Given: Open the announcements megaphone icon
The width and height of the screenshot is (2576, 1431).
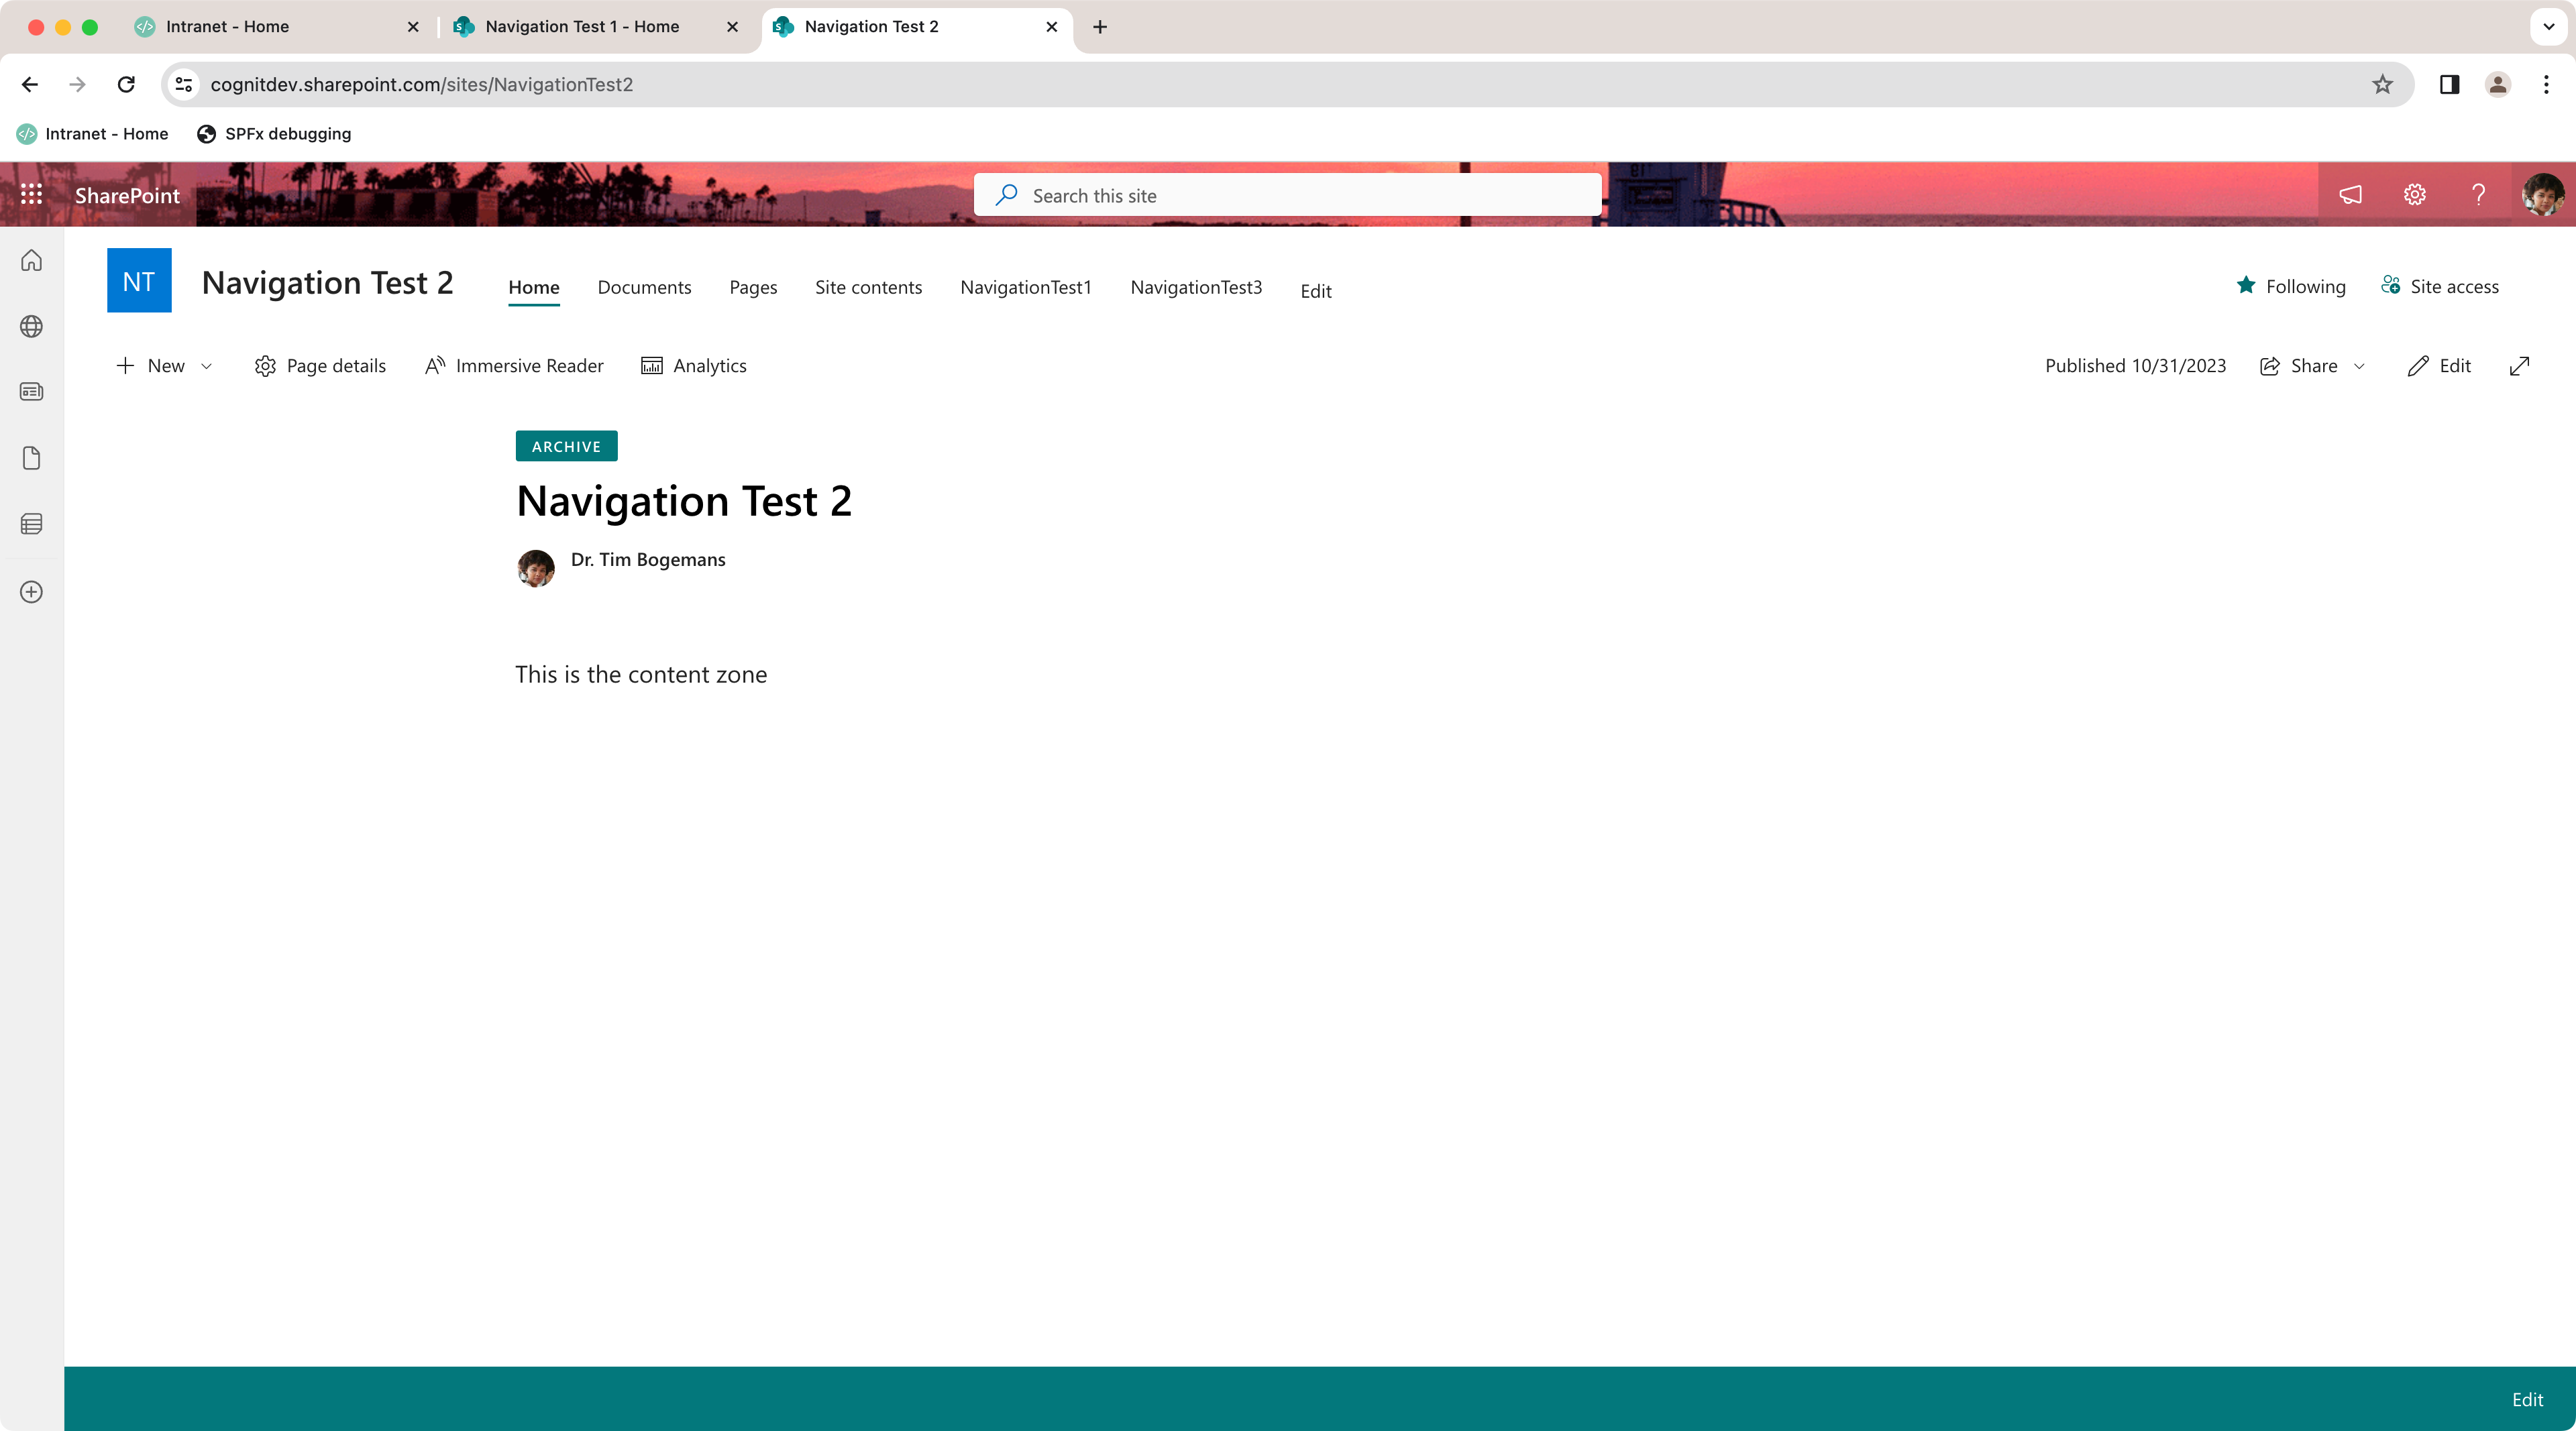Looking at the screenshot, I should pos(2350,195).
